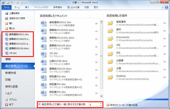The height and width of the screenshot is (109, 170).
Task: Click Exit (終了) with red X icon
Action: coord(10,104)
